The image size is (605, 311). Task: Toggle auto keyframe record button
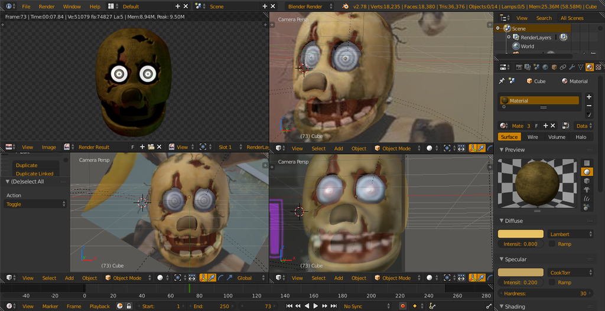403,306
